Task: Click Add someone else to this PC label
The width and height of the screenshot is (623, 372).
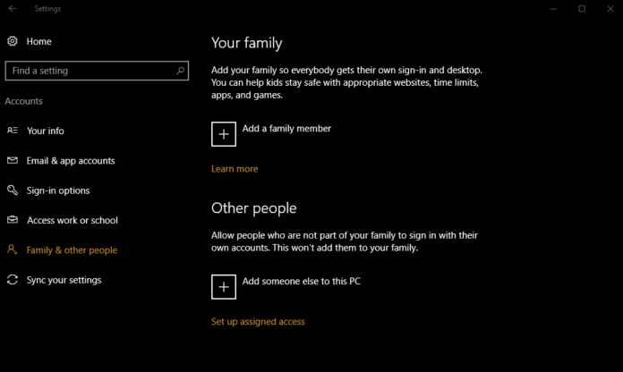Action: tap(301, 281)
